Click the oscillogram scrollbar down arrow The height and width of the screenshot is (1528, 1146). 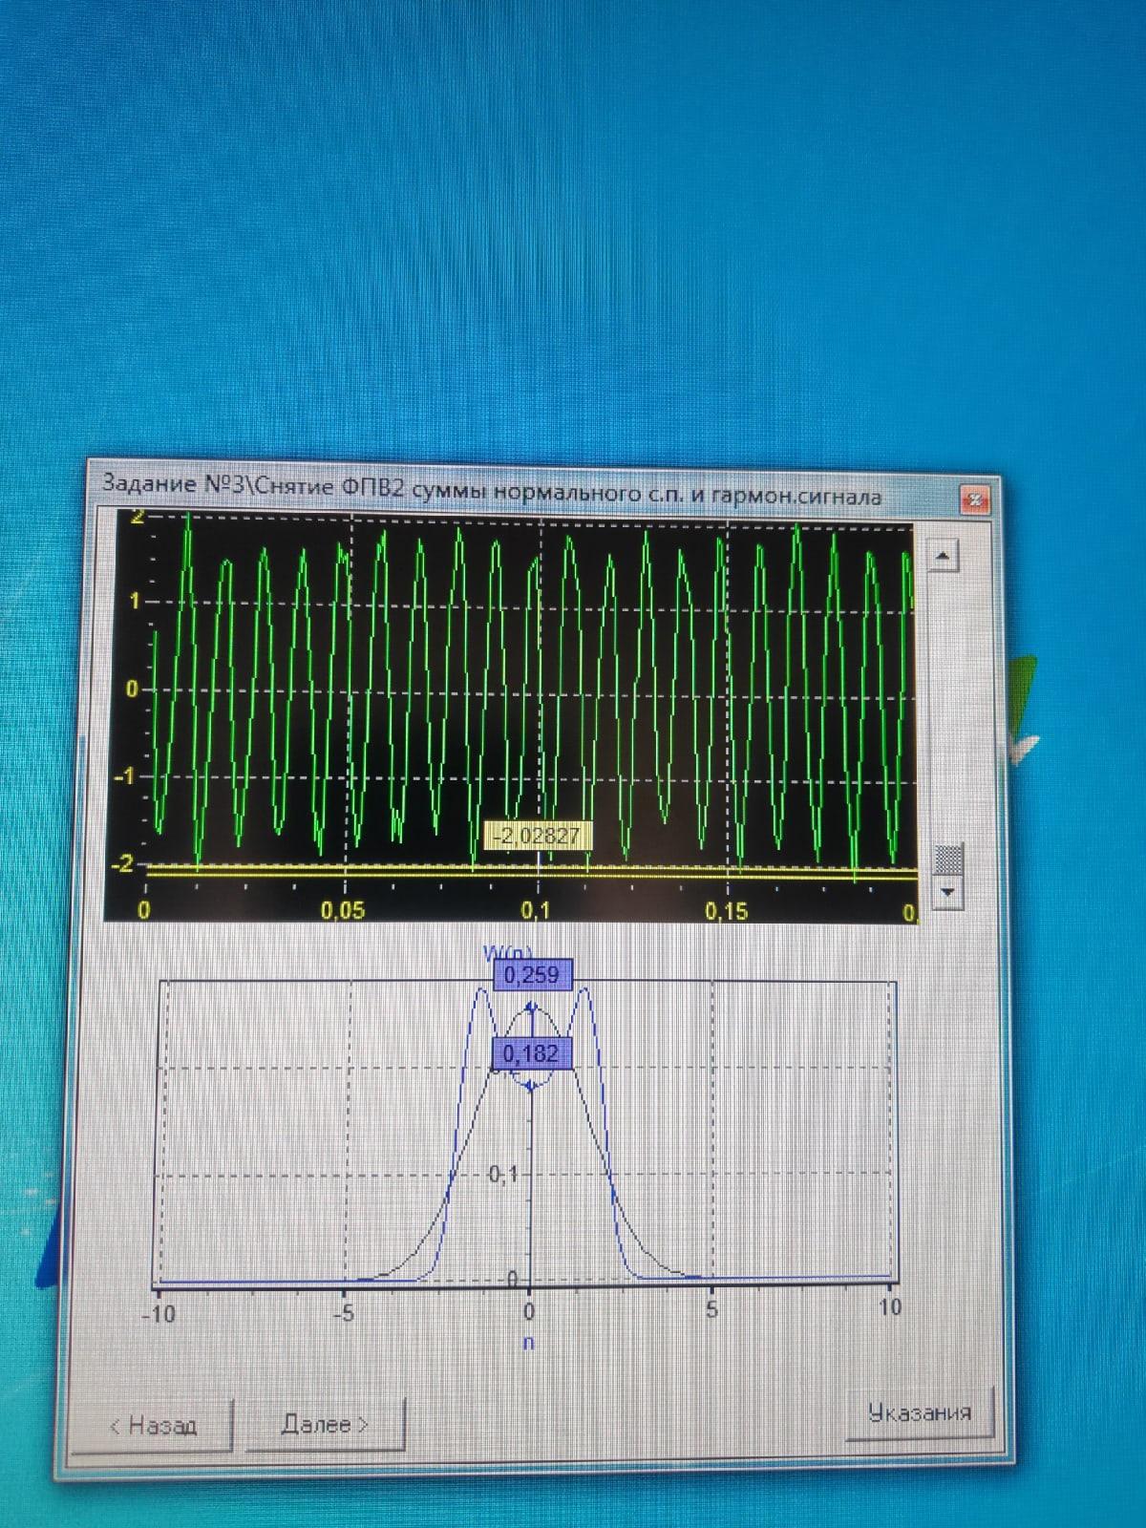(947, 892)
